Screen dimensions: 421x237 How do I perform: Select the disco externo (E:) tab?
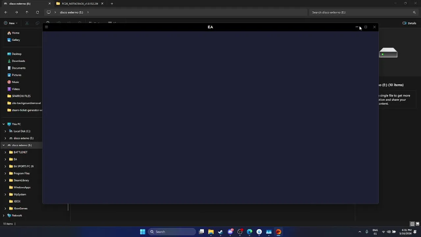pyautogui.click(x=27, y=4)
